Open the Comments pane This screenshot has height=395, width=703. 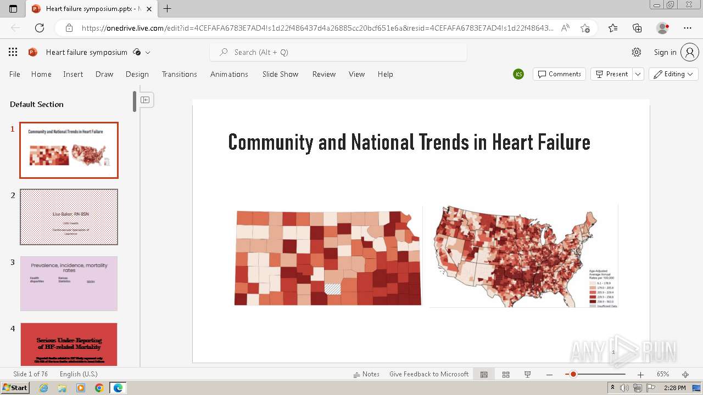pos(559,74)
